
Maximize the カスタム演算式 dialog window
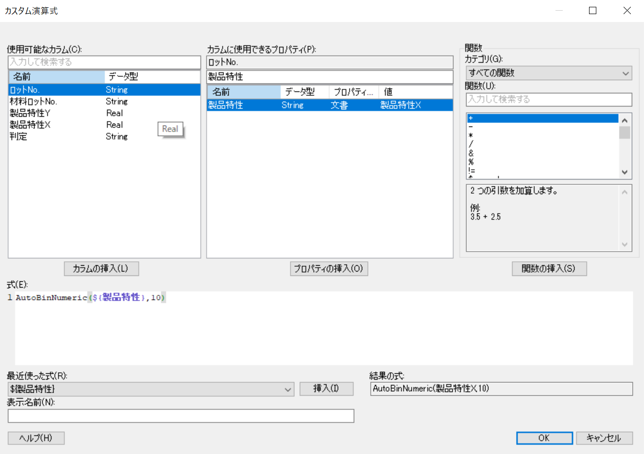592,11
